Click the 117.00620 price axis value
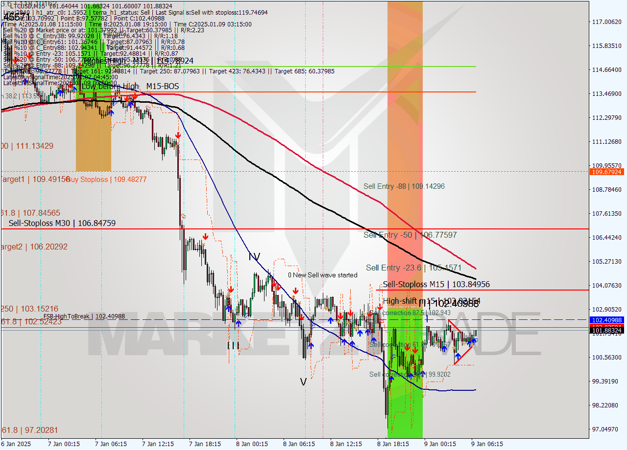The height and width of the screenshot is (450, 627). [606, 22]
